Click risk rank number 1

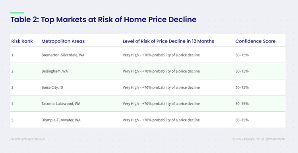point(12,55)
